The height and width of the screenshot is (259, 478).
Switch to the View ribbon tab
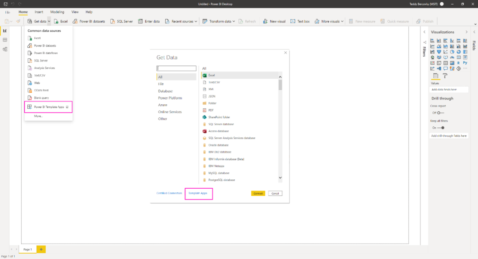point(75,12)
